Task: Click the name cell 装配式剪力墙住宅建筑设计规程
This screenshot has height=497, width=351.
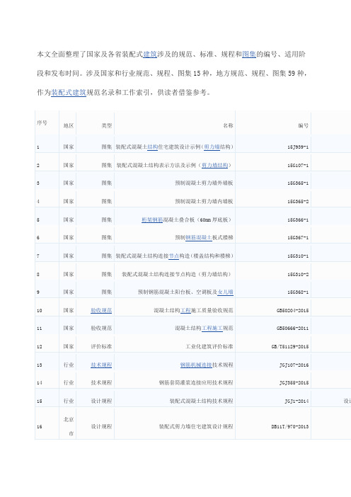Action: pos(196,426)
